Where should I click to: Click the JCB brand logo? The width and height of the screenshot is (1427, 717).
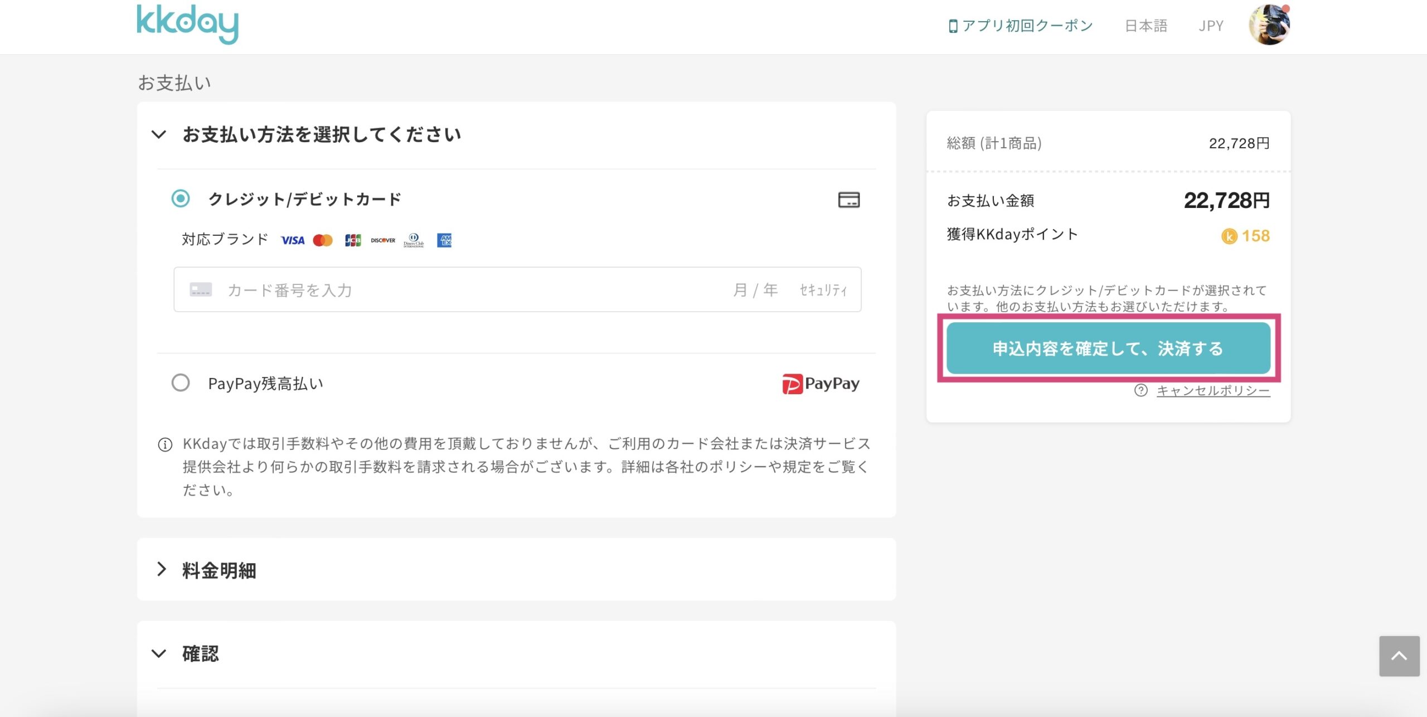tap(353, 240)
